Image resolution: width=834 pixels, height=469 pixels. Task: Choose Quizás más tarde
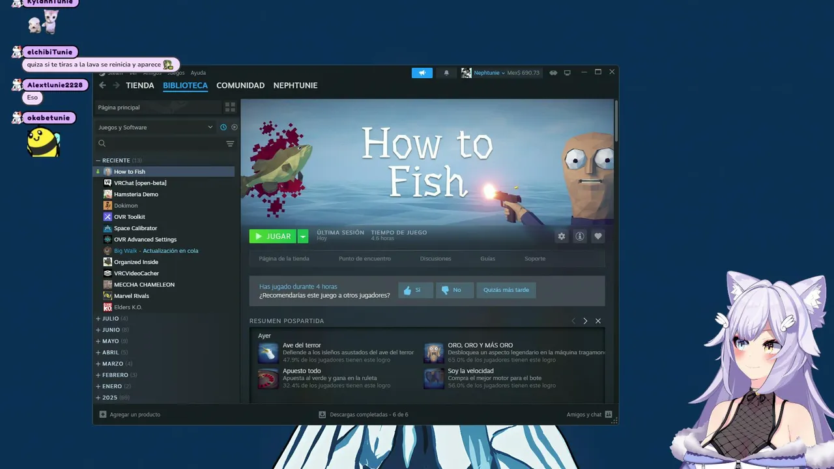click(x=506, y=290)
